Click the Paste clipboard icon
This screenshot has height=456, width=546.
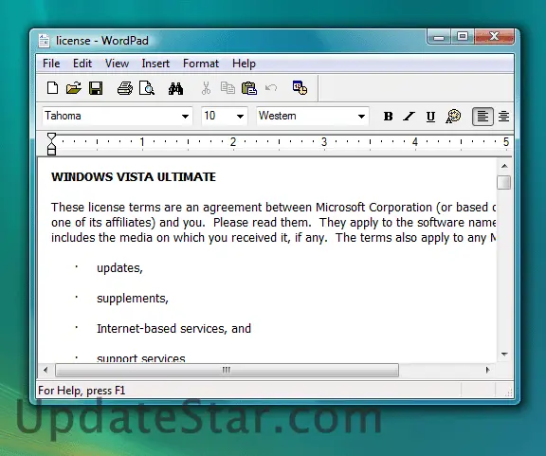[x=249, y=88]
